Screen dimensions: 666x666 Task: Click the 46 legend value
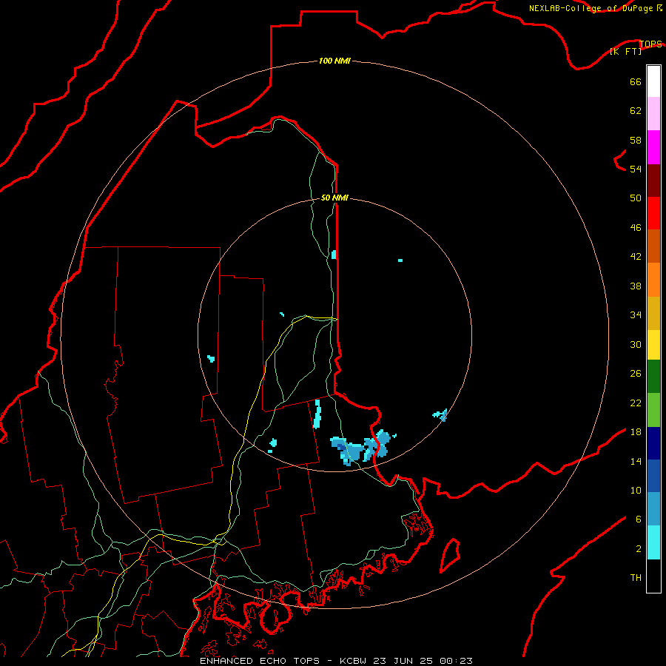636,227
